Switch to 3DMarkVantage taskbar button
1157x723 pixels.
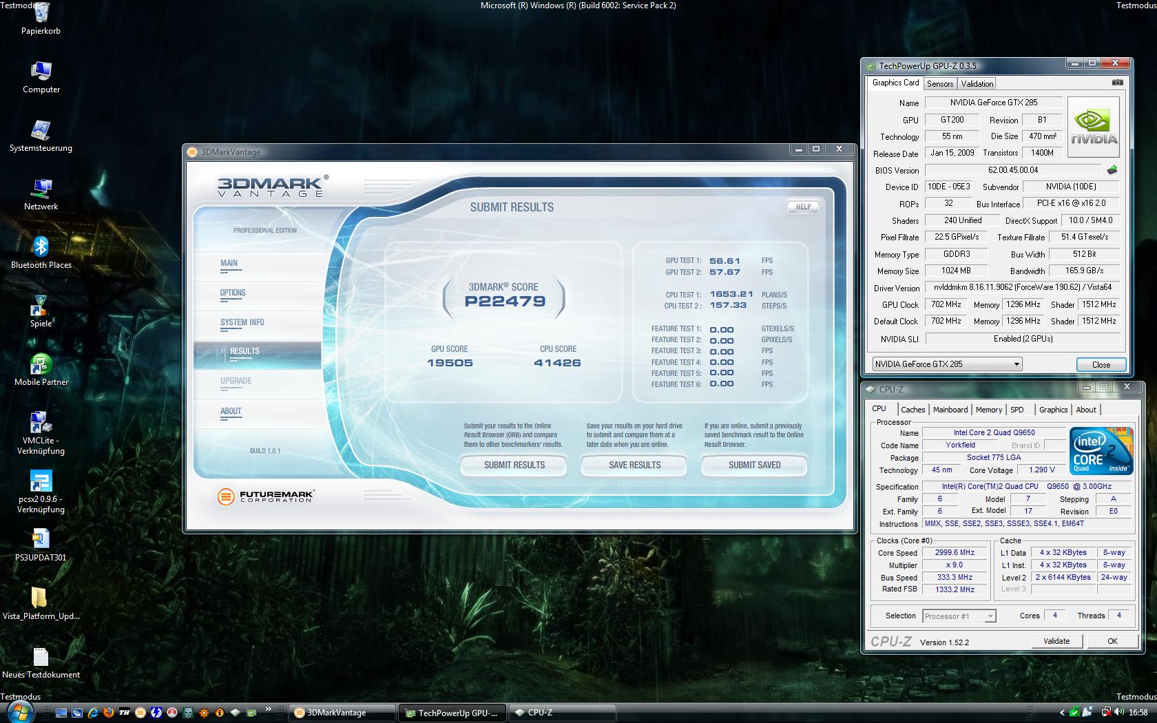point(342,713)
